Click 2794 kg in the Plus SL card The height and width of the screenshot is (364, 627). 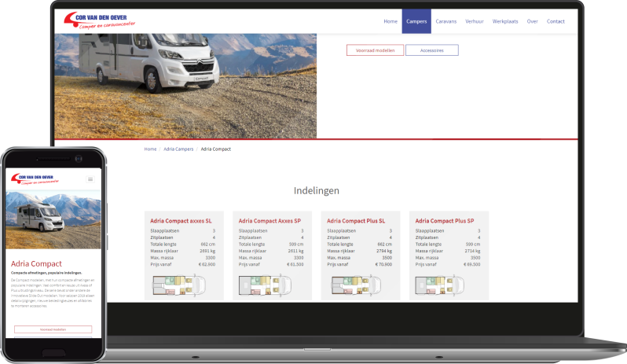pyautogui.click(x=384, y=252)
